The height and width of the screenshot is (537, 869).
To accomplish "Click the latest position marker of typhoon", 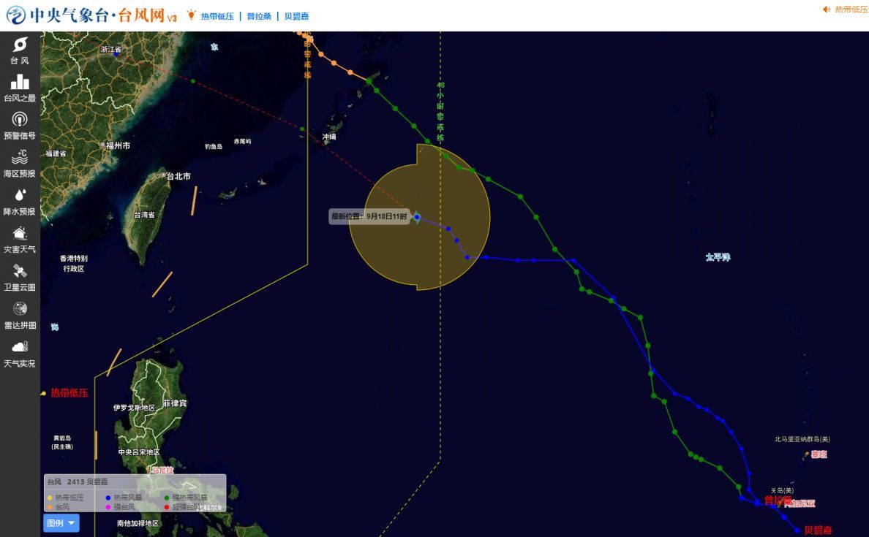I will 417,217.
